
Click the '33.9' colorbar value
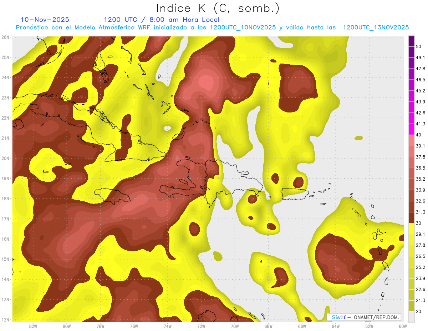click(421, 190)
